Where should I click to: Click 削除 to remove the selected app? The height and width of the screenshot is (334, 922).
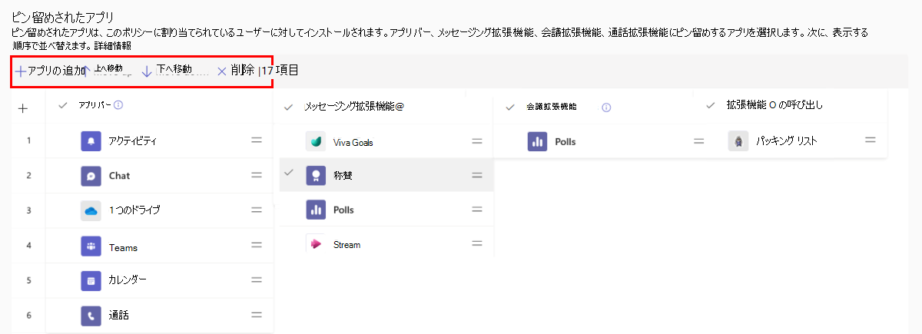235,70
